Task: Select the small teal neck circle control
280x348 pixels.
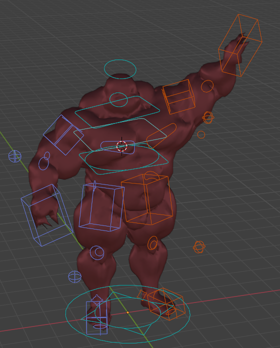Action: pos(118,99)
